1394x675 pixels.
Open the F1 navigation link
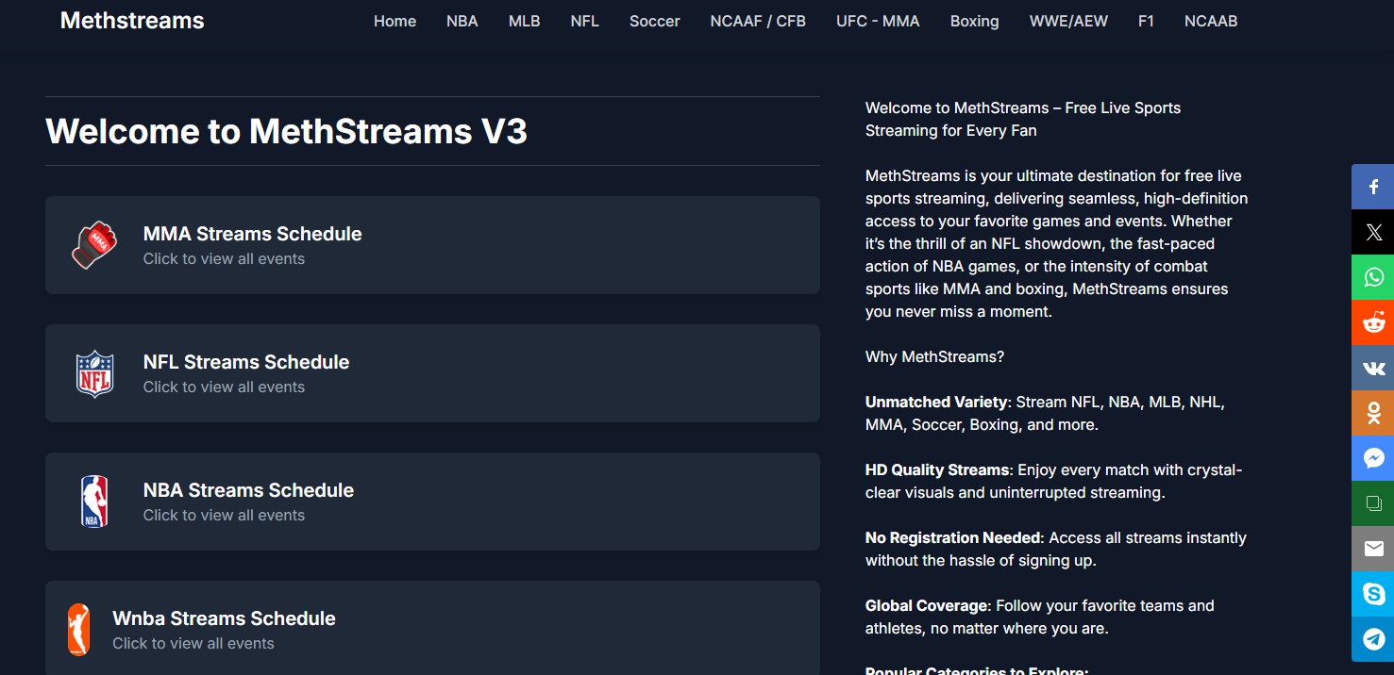pos(1146,21)
